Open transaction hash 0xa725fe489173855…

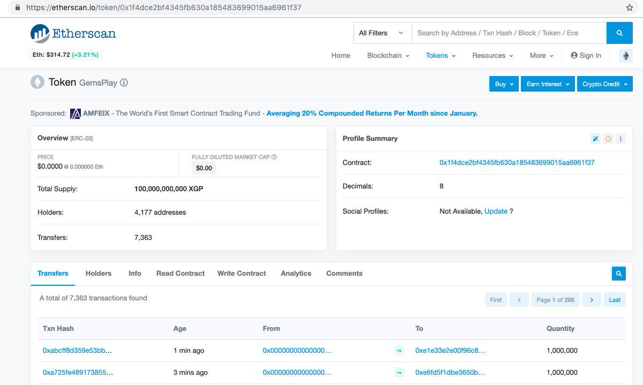pos(78,373)
